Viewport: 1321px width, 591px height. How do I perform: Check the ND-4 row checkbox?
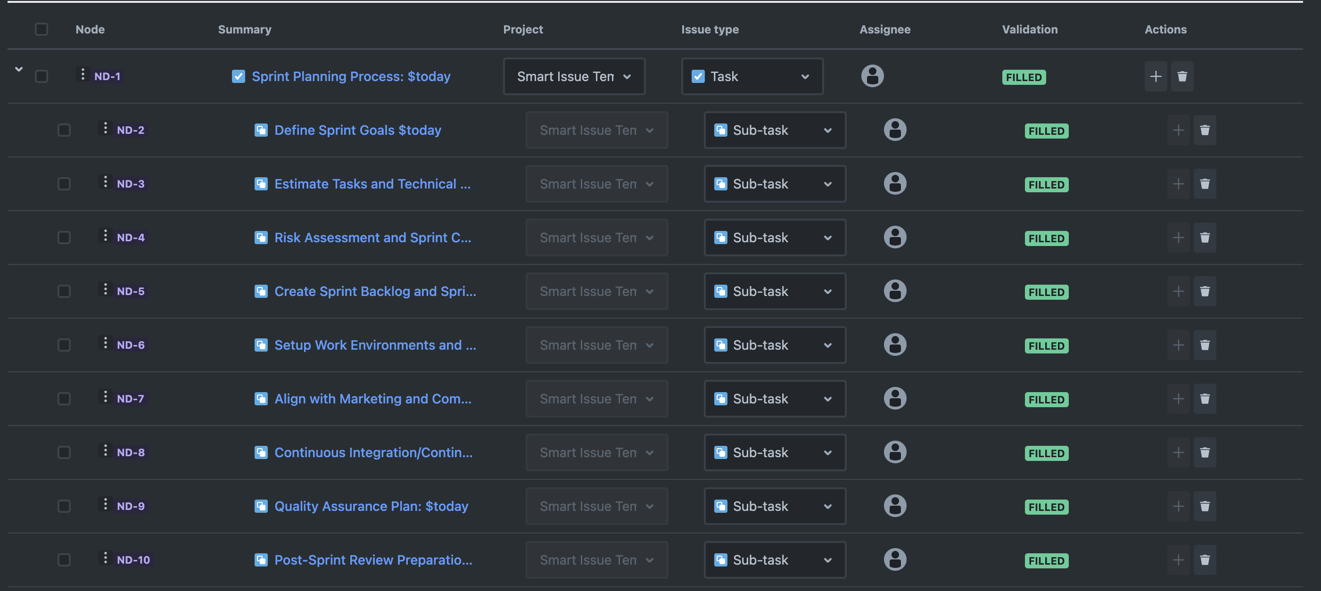(64, 238)
